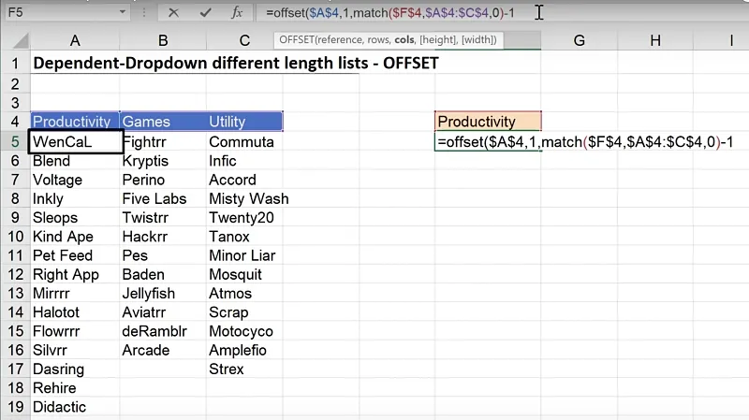Select the WenCaL cell
Screen dimensions: 749x420
[x=75, y=141]
